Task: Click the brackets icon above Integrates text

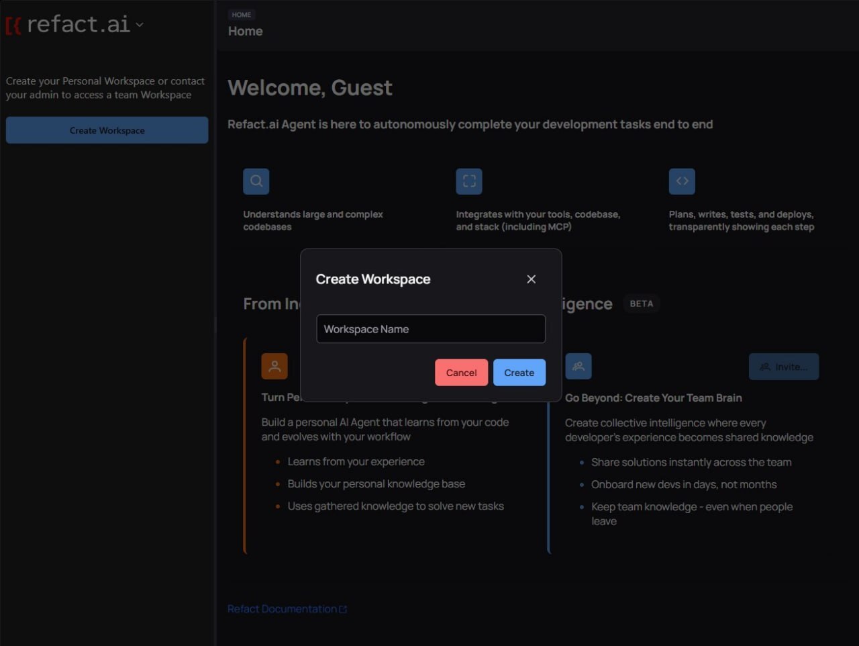Action: [469, 181]
